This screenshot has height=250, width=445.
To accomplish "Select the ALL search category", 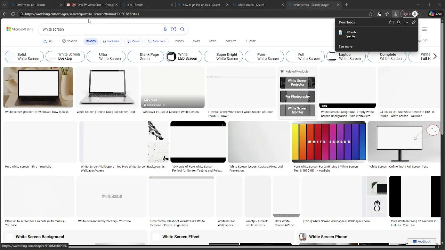I will point(48,41).
